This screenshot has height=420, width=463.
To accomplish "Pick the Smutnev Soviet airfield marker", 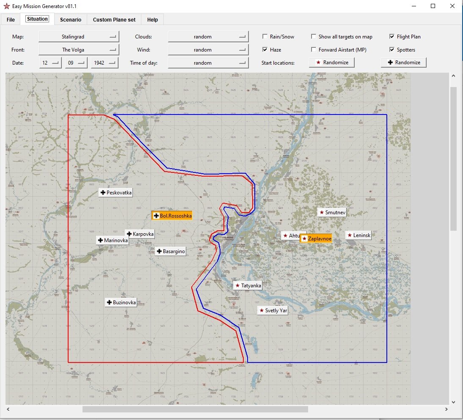I will tap(332, 212).
